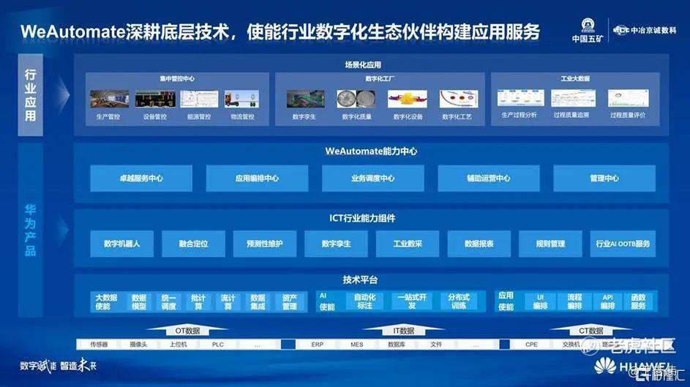
Task: Click the 场景化应用 section heading
Action: (363, 65)
